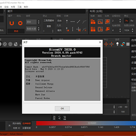Open the 工具 menu

19,7
